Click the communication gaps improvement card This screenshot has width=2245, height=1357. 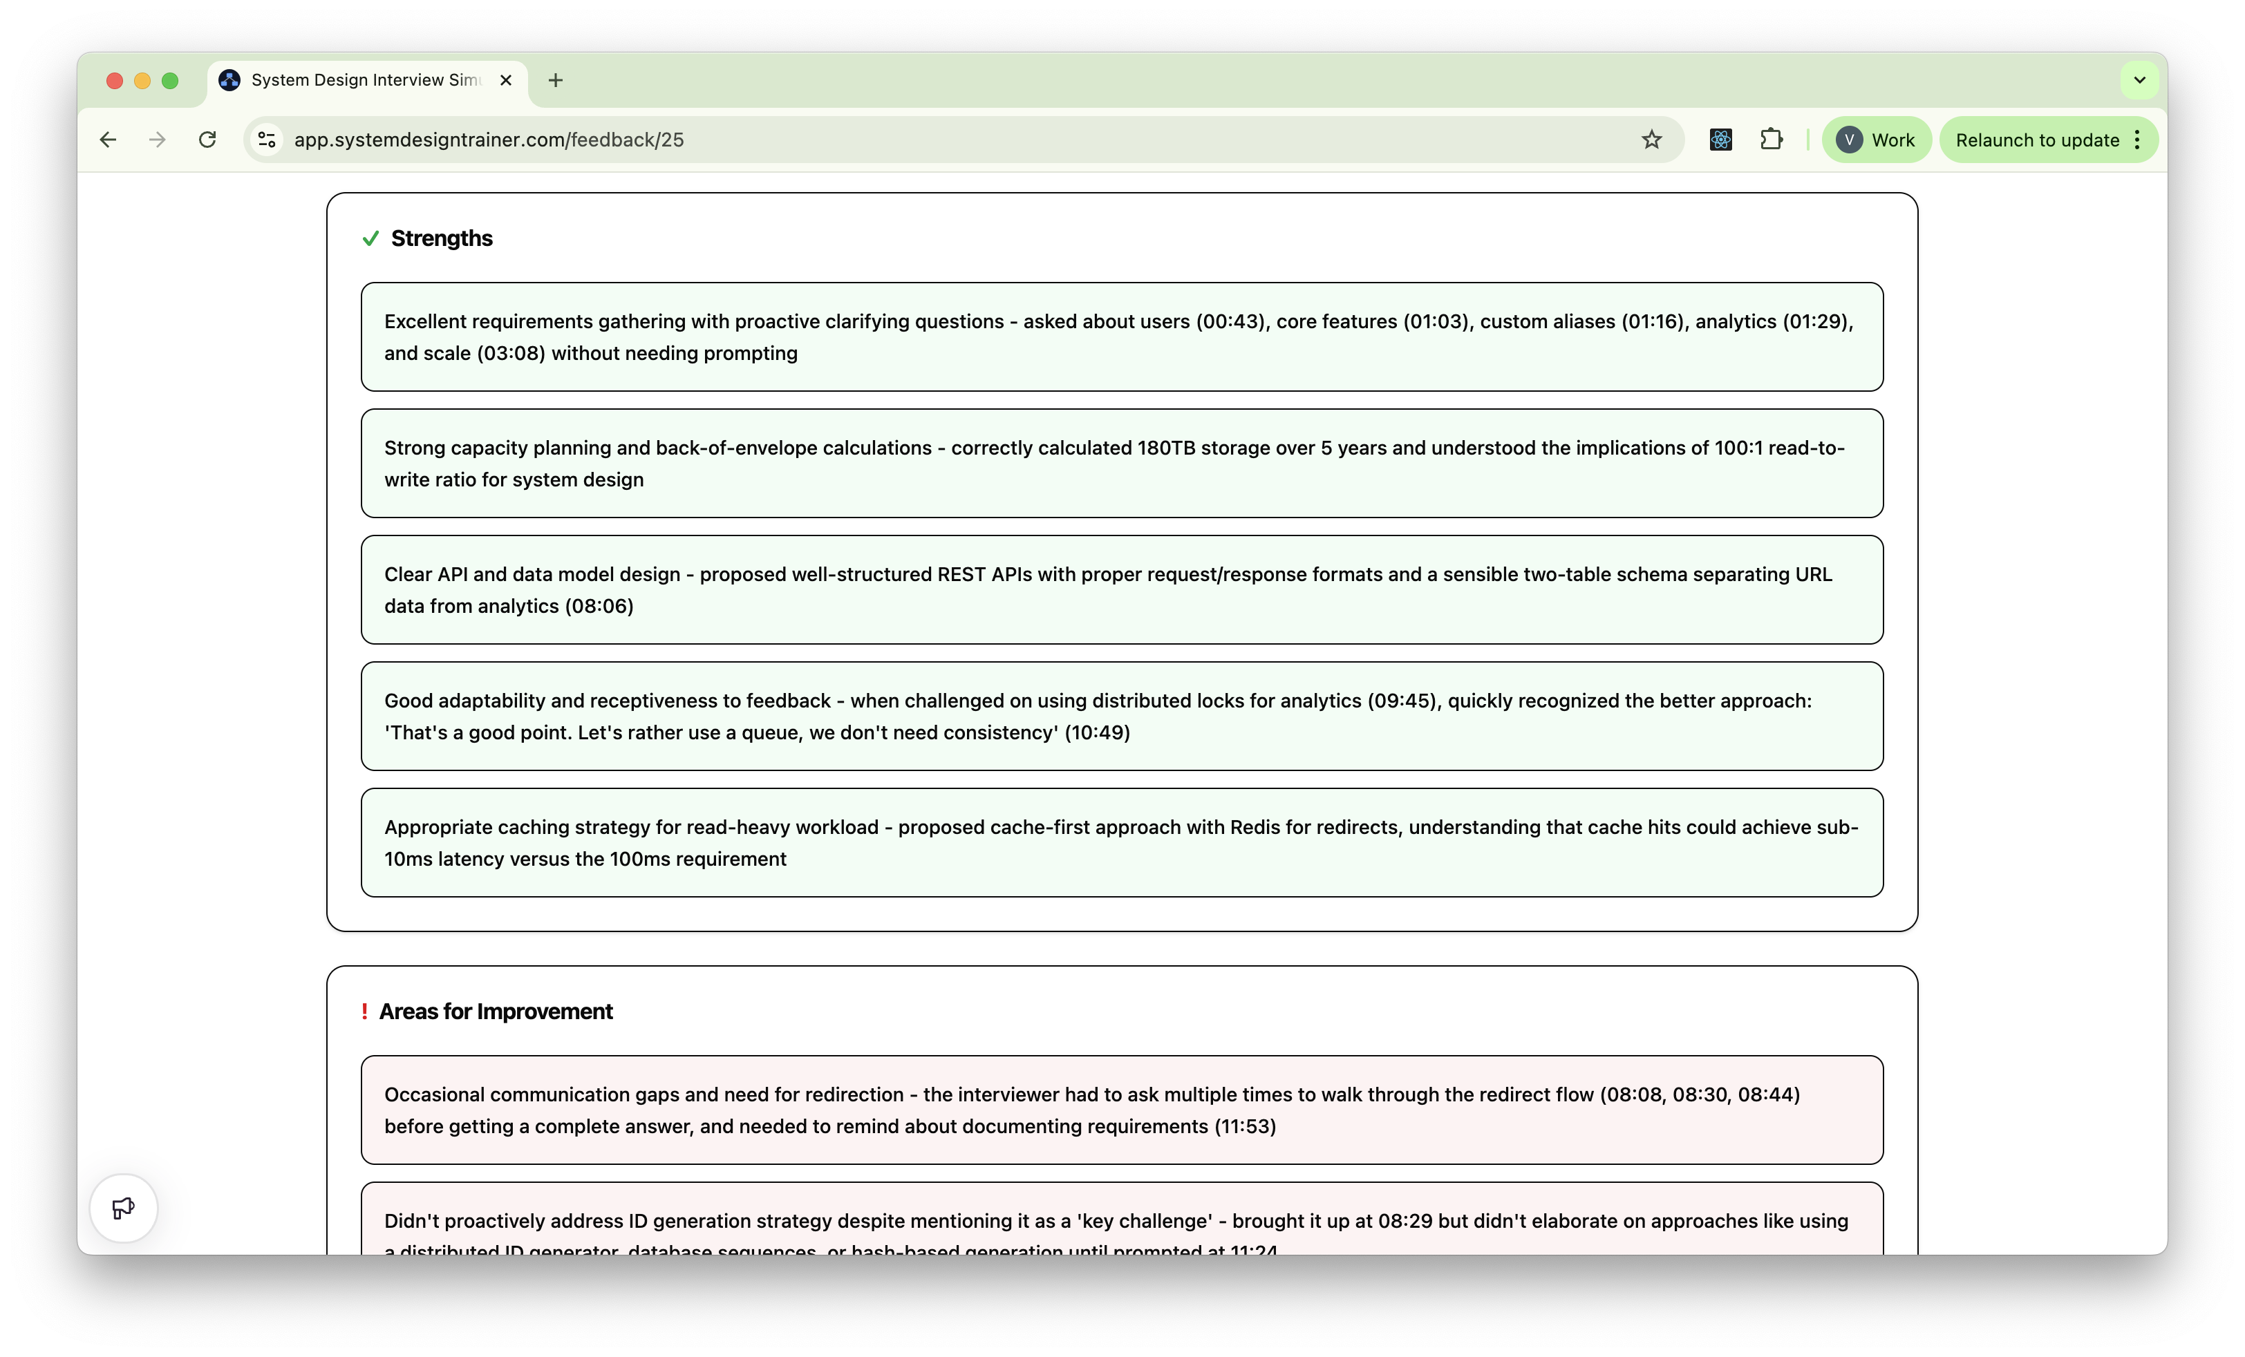coord(1120,1109)
